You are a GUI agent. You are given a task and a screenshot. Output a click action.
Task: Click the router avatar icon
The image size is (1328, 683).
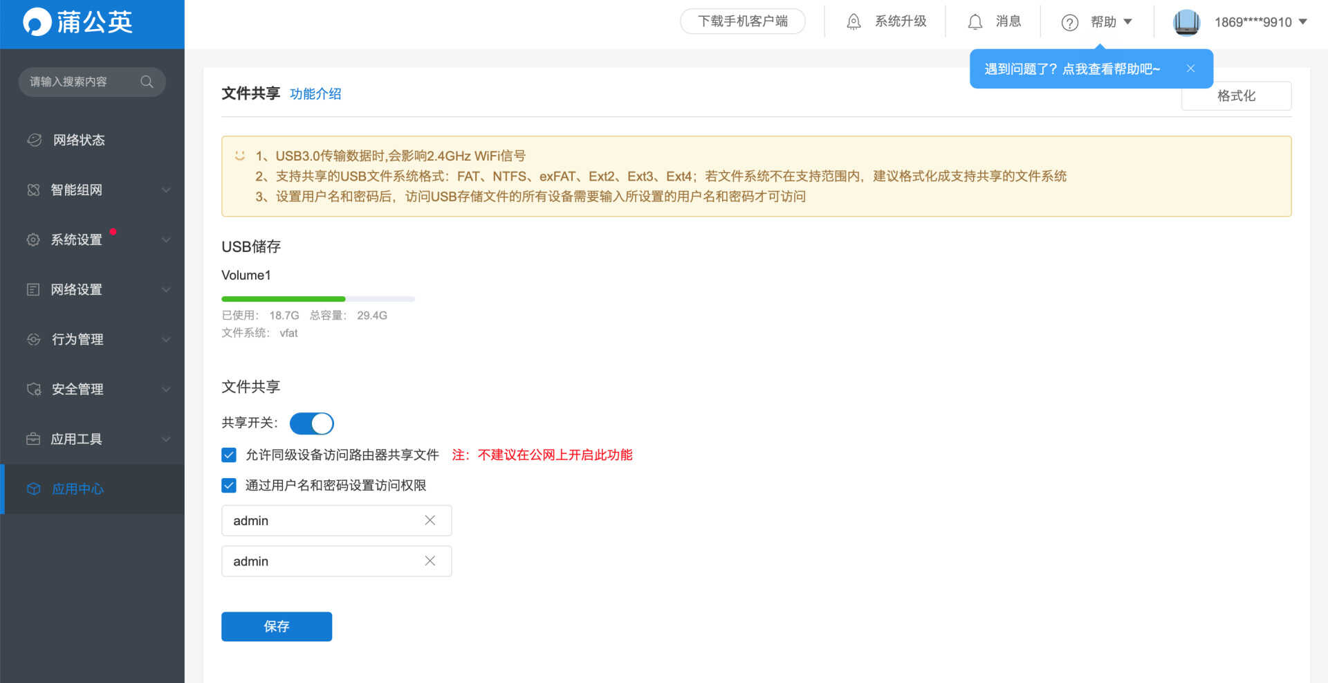(x=1186, y=22)
